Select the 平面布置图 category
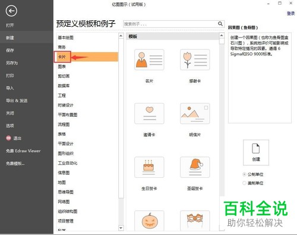Image resolution: width=297 pixels, height=235 pixels. click(x=68, y=115)
